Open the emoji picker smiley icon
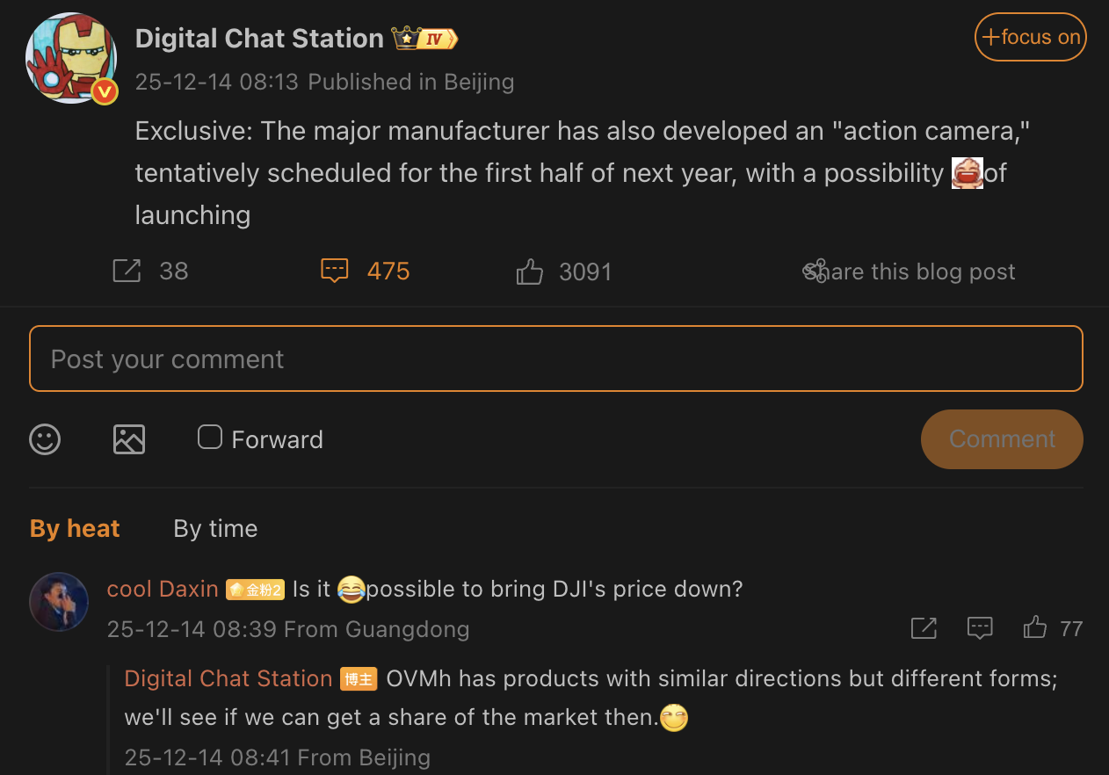 pyautogui.click(x=45, y=438)
